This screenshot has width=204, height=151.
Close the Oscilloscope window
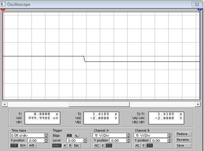point(197,4)
